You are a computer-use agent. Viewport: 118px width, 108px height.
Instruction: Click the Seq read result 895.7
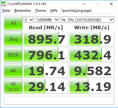tap(46, 39)
